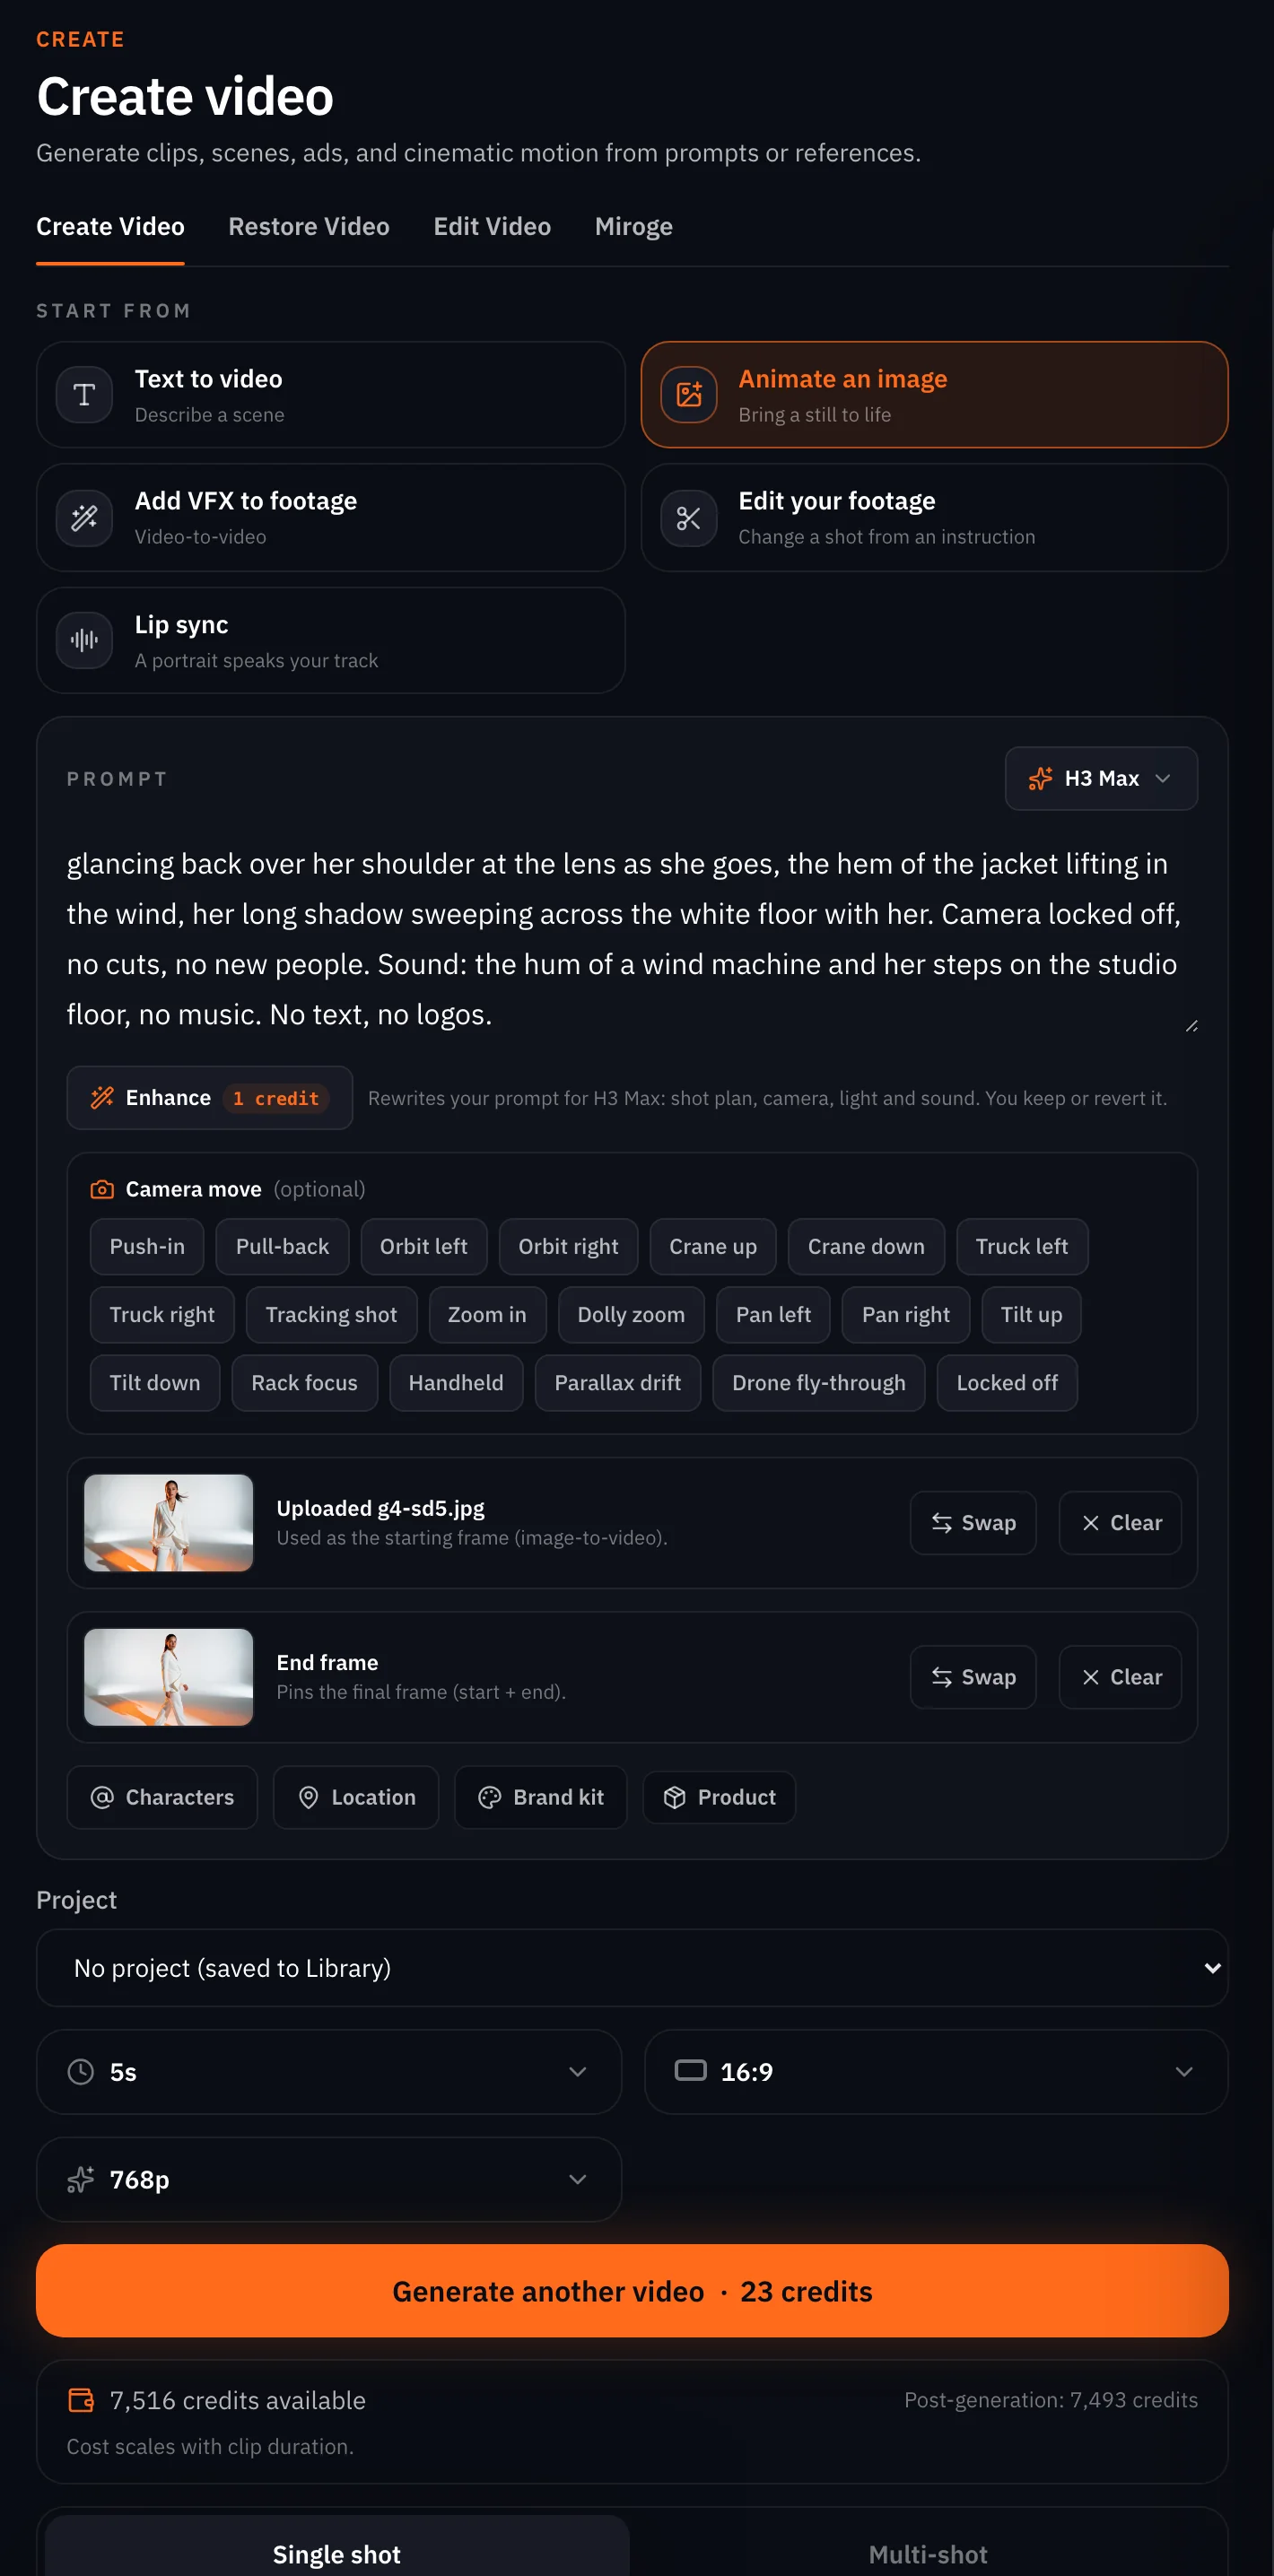
Task: Toggle the Push-in camera move chip
Action: (x=147, y=1246)
